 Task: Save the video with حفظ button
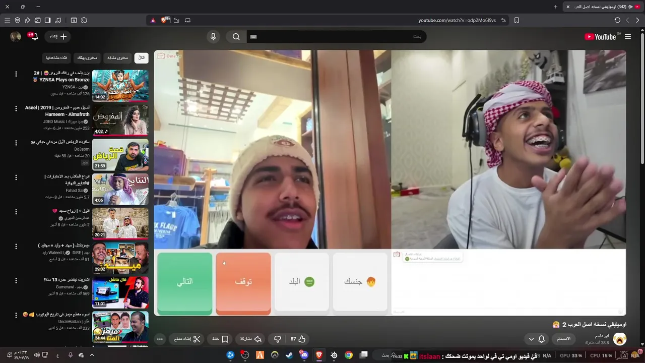coord(220,339)
